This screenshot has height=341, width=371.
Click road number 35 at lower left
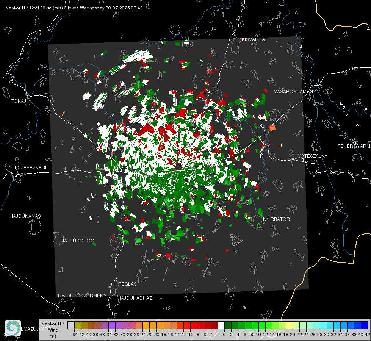pyautogui.click(x=5, y=268)
